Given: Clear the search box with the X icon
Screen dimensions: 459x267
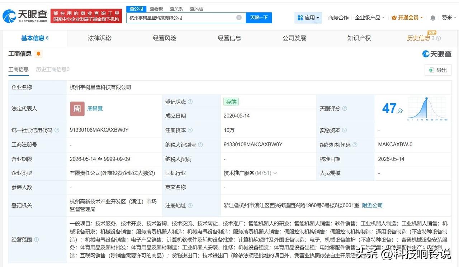Looking at the screenshot, I should (x=239, y=18).
